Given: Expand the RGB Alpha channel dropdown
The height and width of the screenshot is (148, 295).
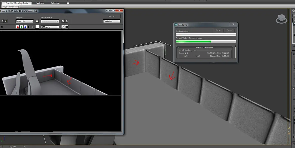Looking at the screenshot, I should tap(50, 27).
